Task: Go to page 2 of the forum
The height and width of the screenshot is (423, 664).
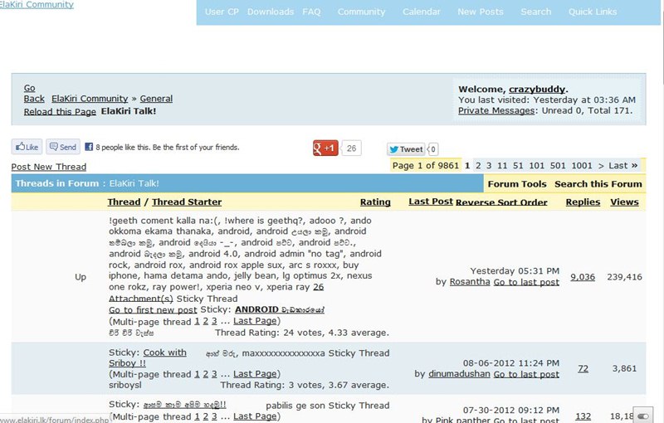Action: tap(478, 165)
